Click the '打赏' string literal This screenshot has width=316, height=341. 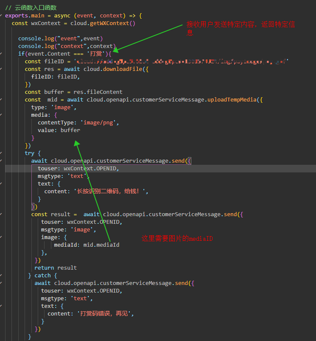point(96,54)
